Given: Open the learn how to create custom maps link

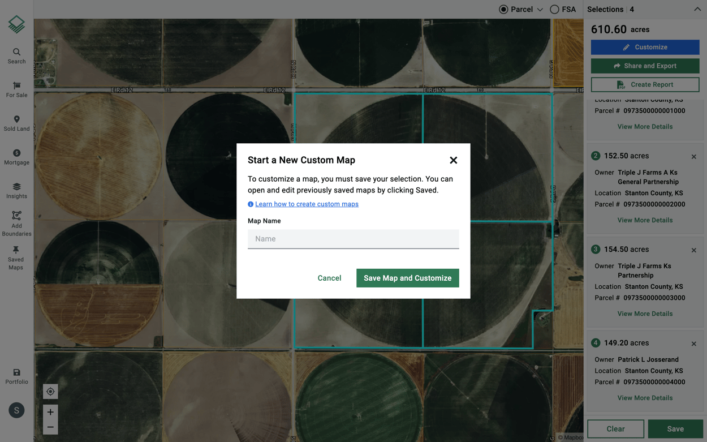Looking at the screenshot, I should [307, 204].
